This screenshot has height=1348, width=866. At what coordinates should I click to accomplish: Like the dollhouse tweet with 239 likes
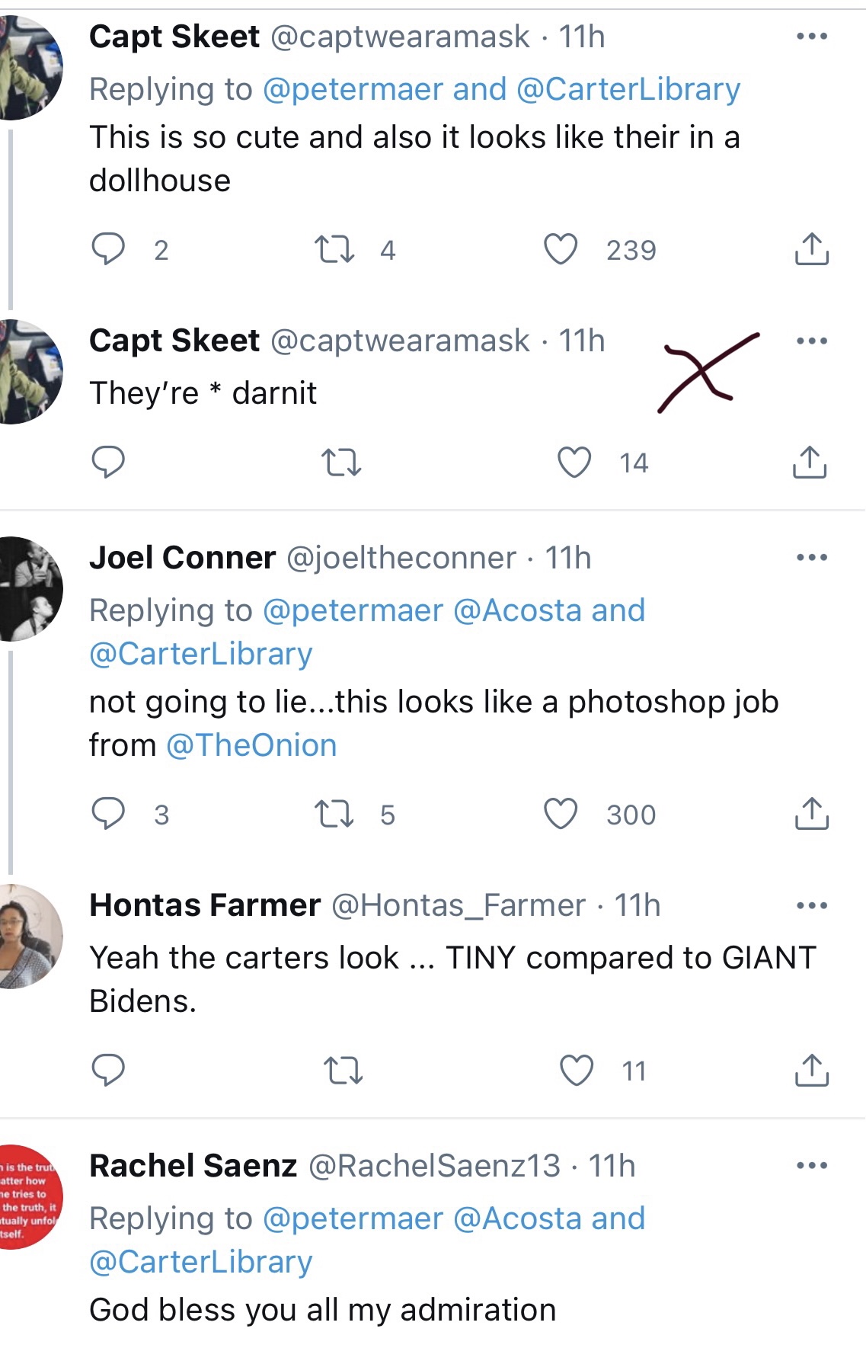(x=561, y=249)
